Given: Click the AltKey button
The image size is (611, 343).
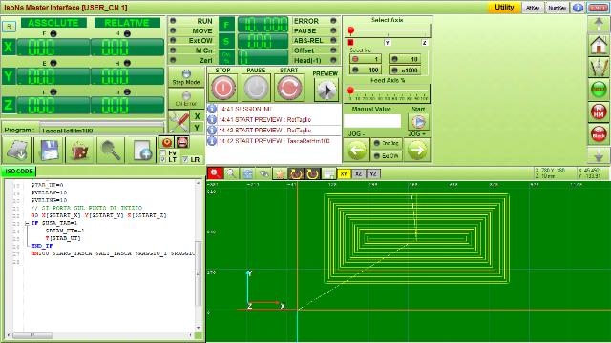Looking at the screenshot, I should (x=533, y=8).
